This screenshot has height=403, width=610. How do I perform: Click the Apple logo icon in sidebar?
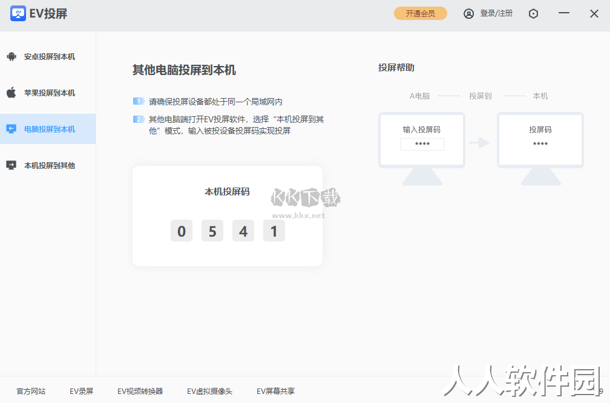click(x=11, y=93)
